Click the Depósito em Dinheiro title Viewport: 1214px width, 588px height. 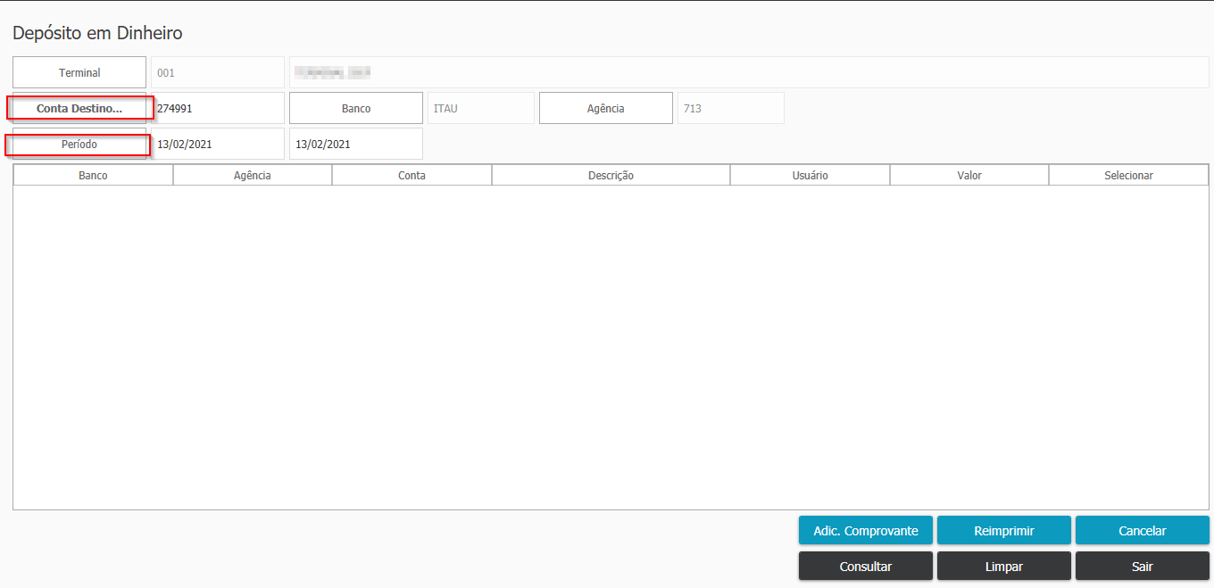tap(97, 33)
